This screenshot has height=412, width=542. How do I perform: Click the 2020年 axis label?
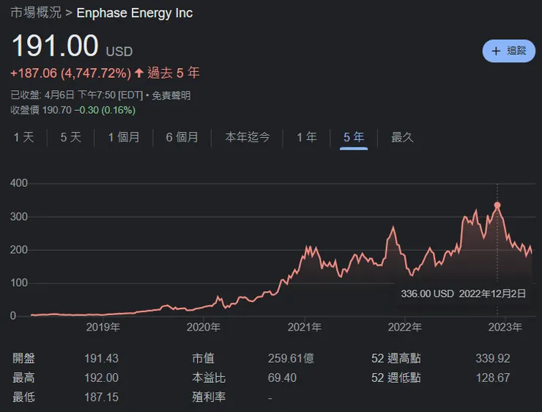[x=204, y=327]
